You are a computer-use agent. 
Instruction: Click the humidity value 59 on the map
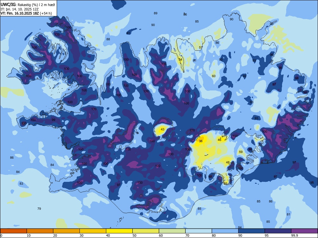point(241,152)
